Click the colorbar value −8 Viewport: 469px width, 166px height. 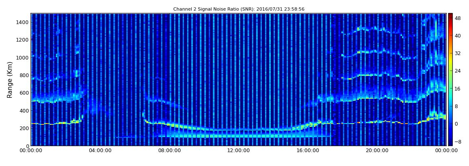point(458,142)
